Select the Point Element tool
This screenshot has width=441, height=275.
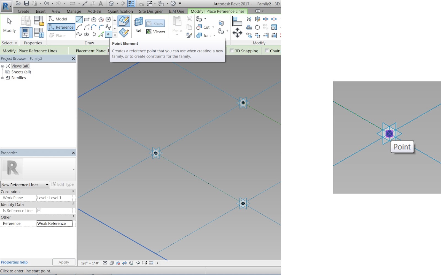coord(108,34)
